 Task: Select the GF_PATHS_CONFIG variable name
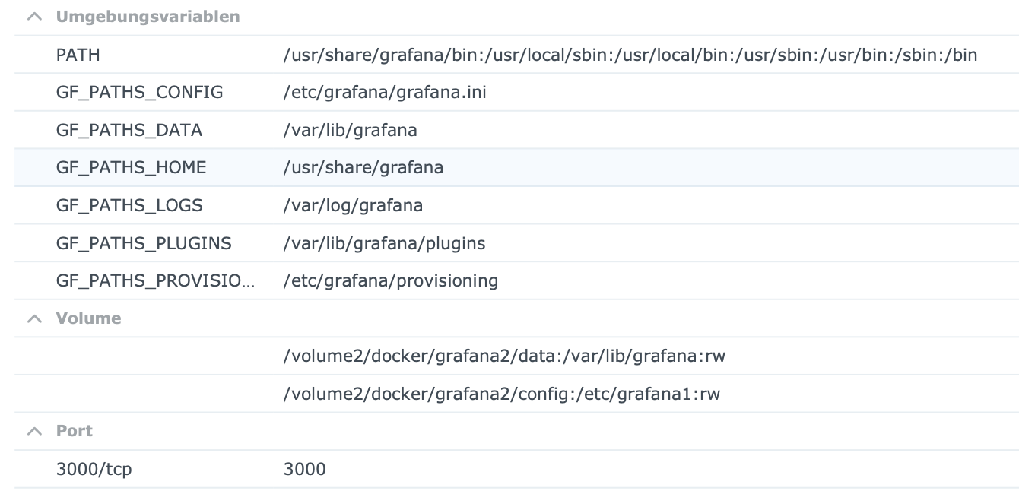140,93
